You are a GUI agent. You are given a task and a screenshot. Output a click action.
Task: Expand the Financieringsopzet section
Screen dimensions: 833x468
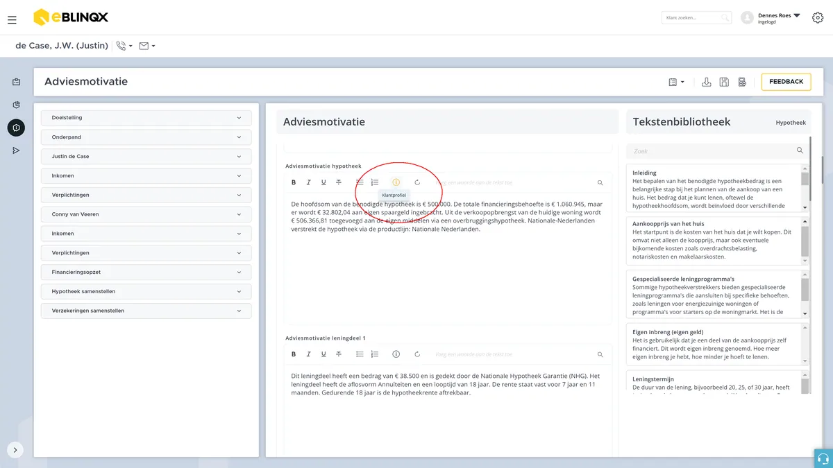pos(146,272)
